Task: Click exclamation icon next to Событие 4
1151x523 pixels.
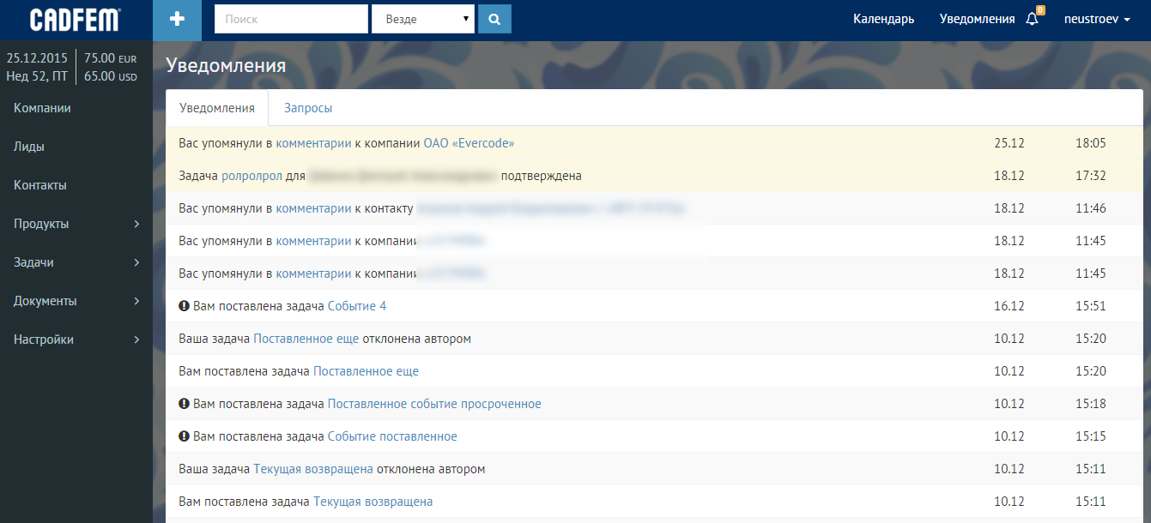Action: coord(184,306)
